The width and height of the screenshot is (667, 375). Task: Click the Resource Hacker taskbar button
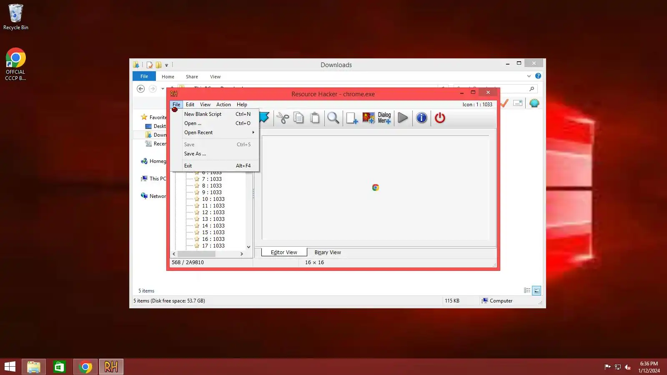click(111, 367)
